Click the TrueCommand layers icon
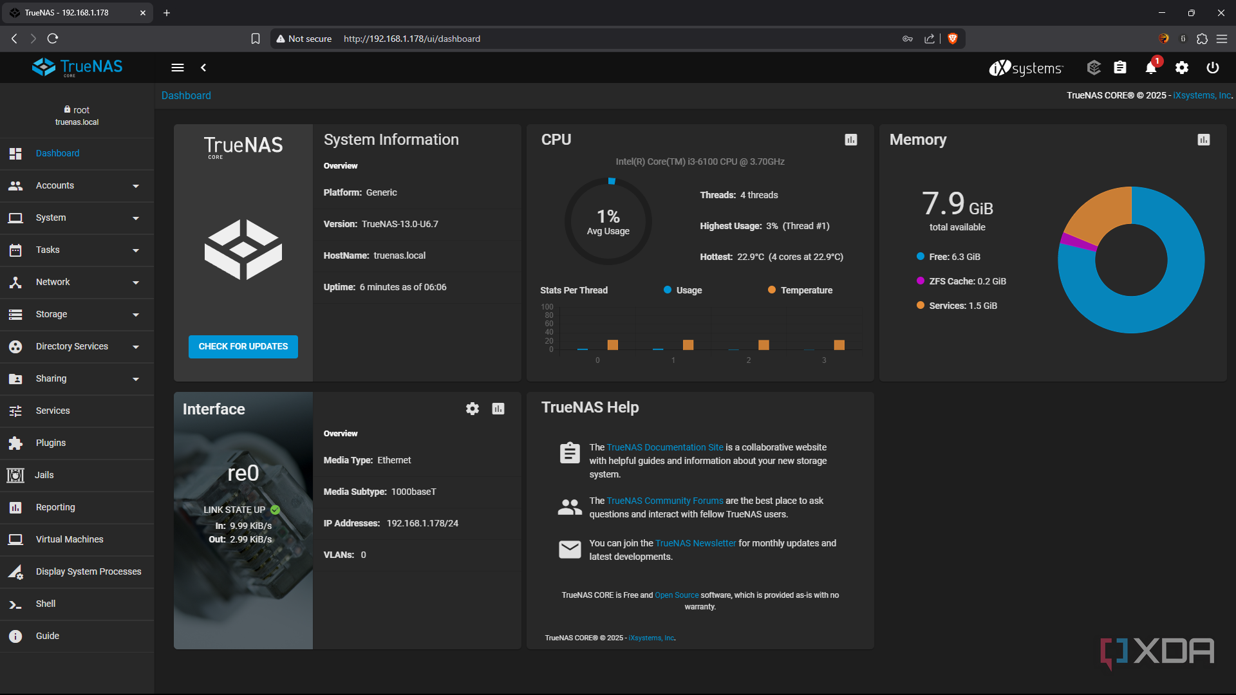The width and height of the screenshot is (1236, 695). click(1094, 68)
